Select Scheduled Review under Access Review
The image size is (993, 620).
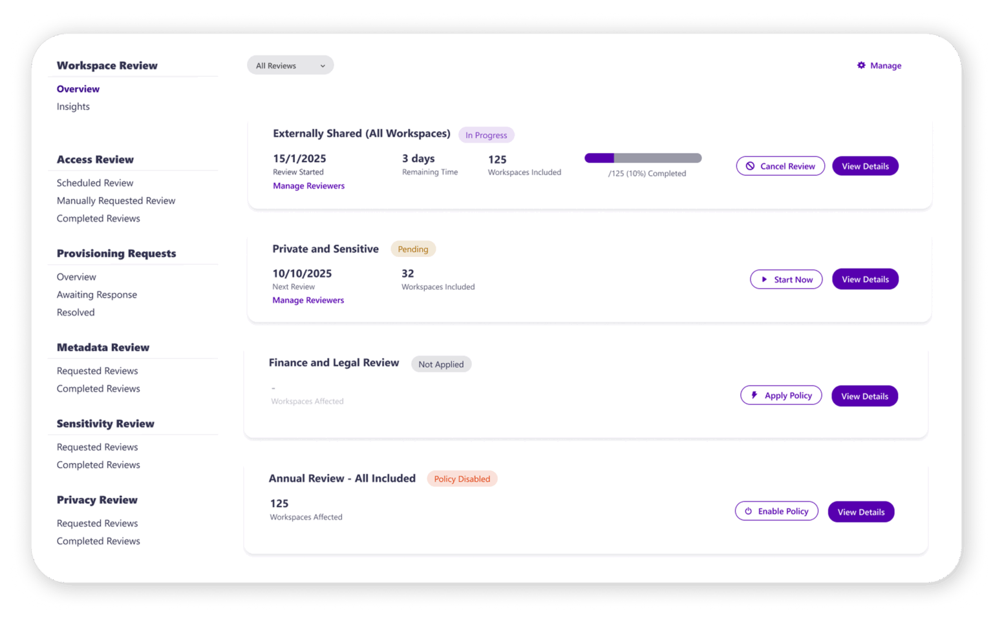[x=94, y=183]
